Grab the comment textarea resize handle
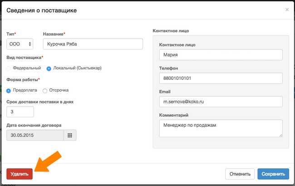 [x=280, y=135]
